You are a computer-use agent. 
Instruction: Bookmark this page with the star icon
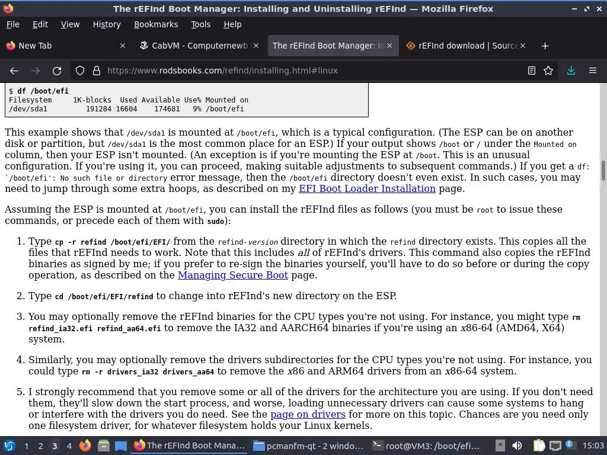(548, 71)
